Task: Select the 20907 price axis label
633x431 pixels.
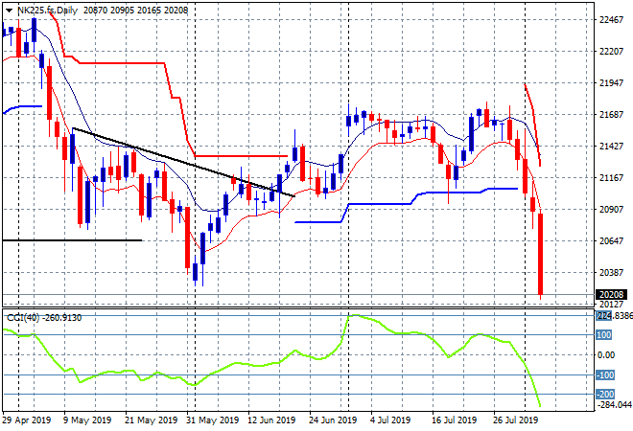Action: [611, 209]
